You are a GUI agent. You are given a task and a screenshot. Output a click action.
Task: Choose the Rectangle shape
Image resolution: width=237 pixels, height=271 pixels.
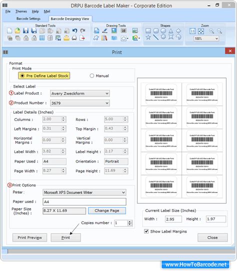(148, 31)
